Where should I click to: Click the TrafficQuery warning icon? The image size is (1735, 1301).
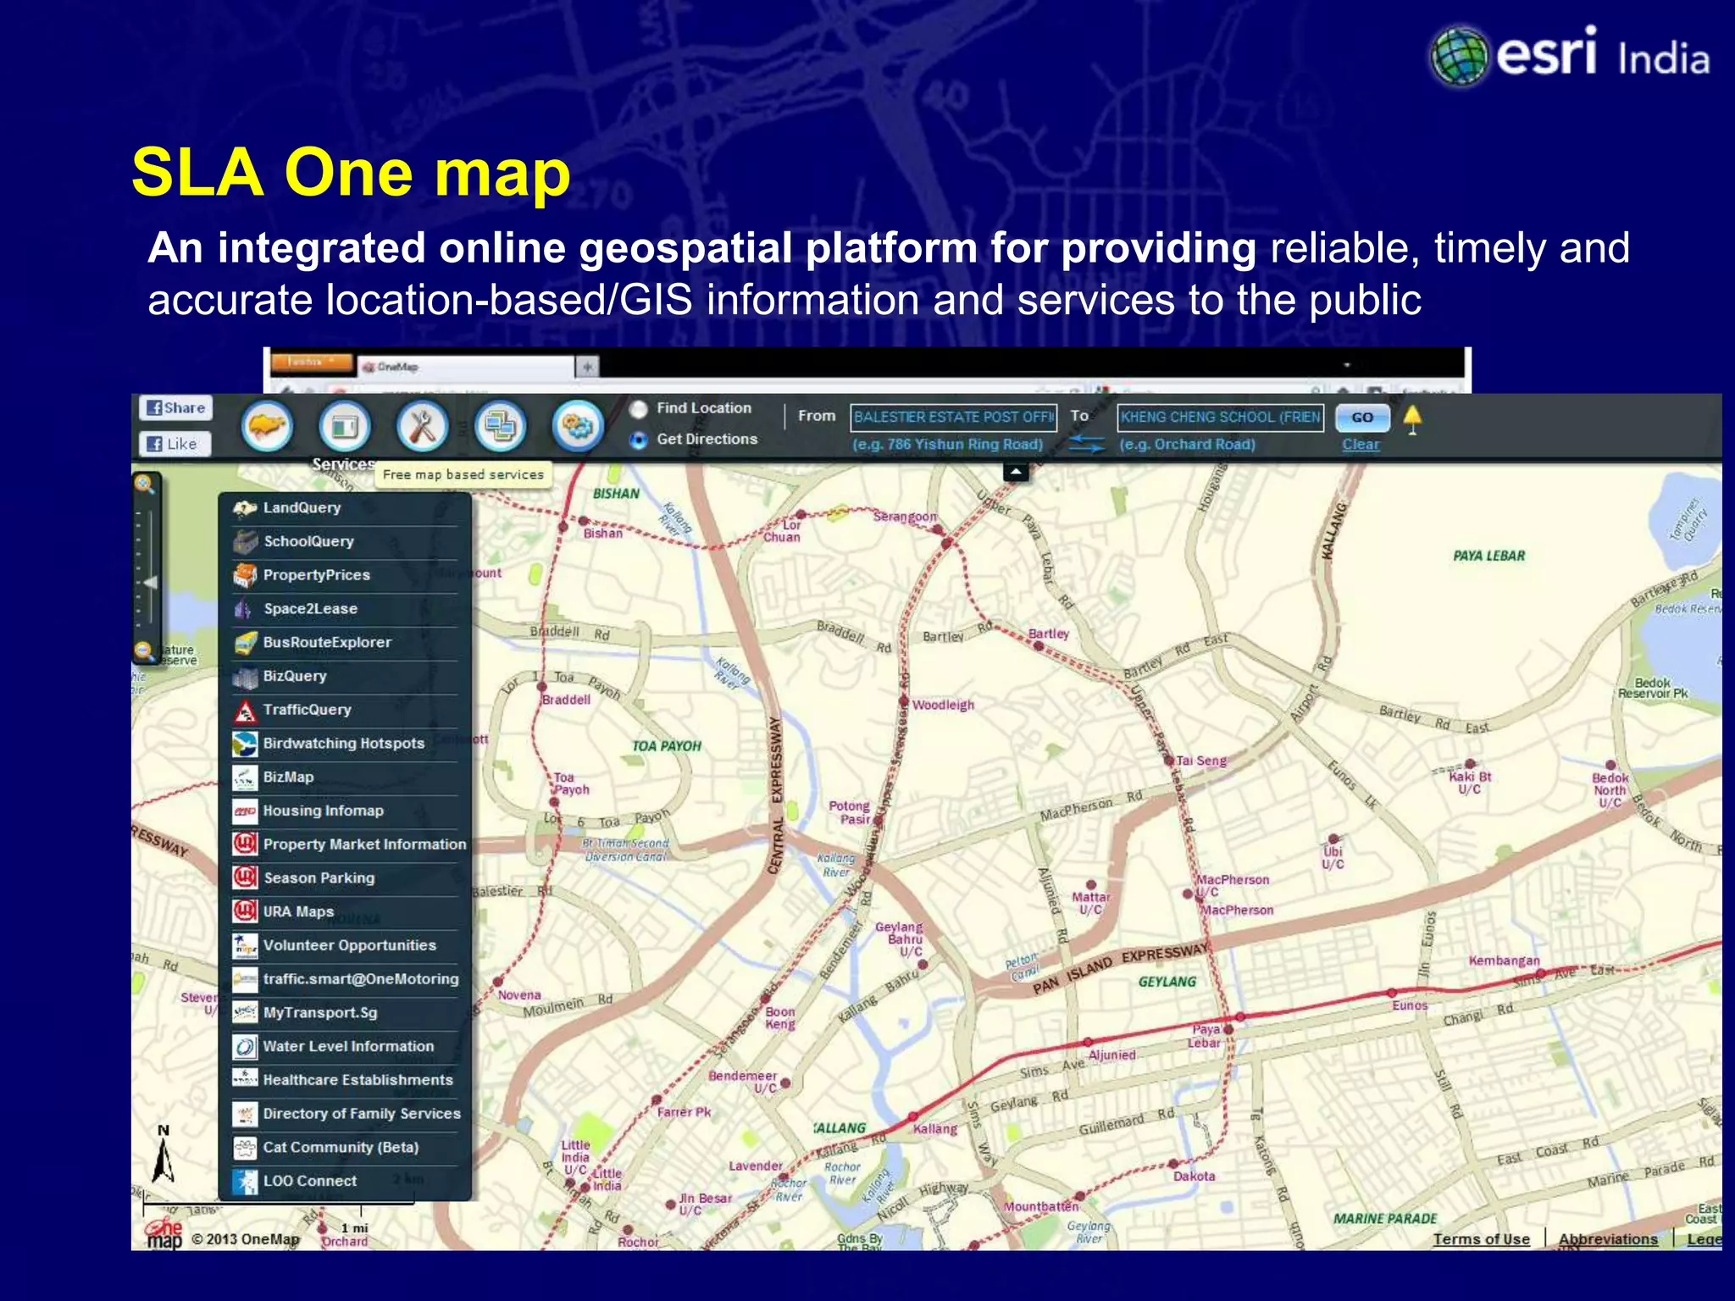click(x=245, y=711)
